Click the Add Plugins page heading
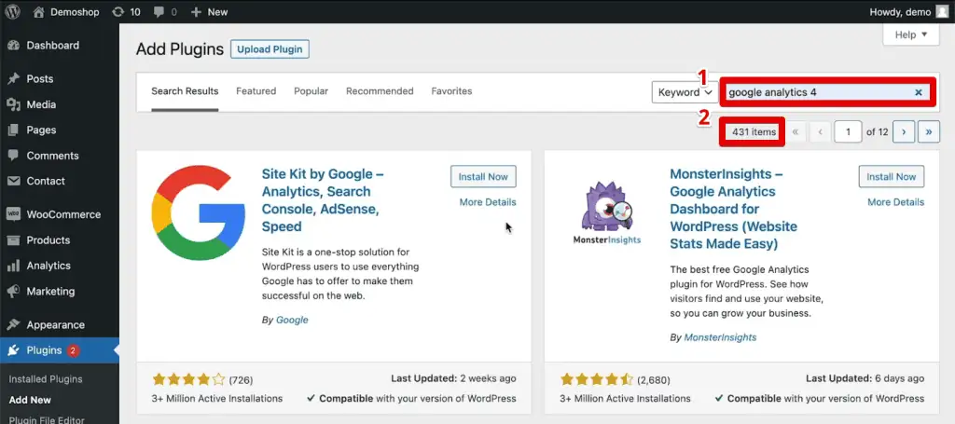The width and height of the screenshot is (955, 424). click(x=180, y=49)
